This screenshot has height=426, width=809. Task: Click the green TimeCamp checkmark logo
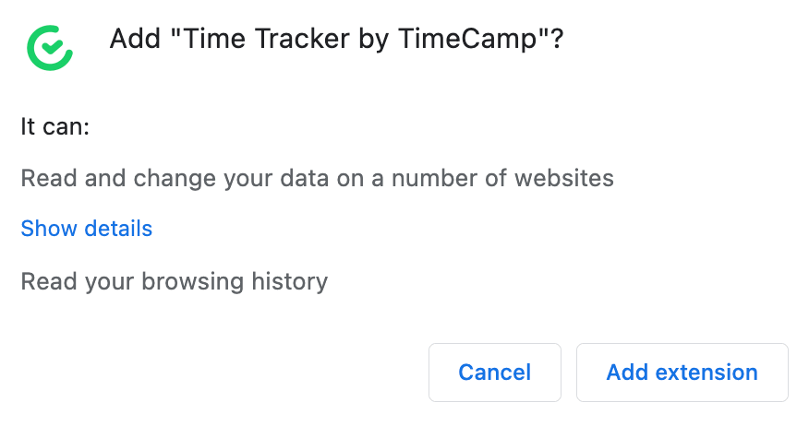click(x=50, y=47)
